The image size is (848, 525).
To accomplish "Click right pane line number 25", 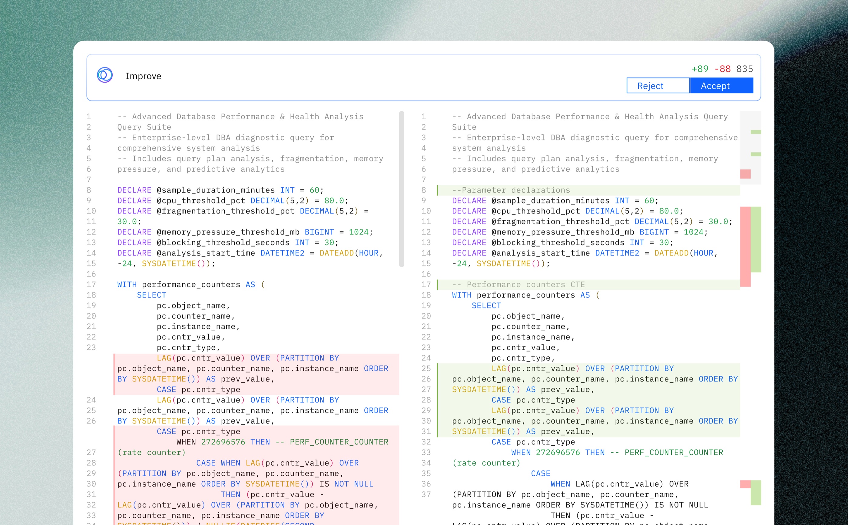I will (426, 368).
